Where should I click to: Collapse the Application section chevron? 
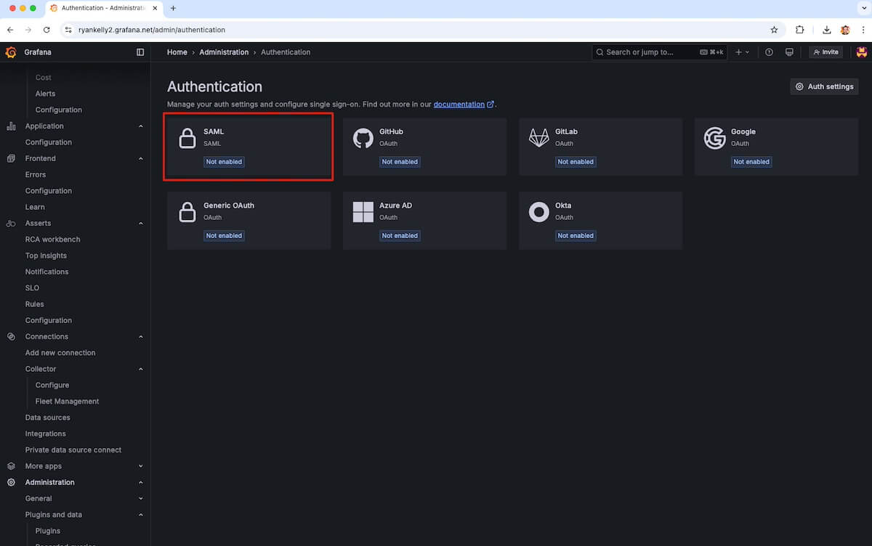click(141, 126)
